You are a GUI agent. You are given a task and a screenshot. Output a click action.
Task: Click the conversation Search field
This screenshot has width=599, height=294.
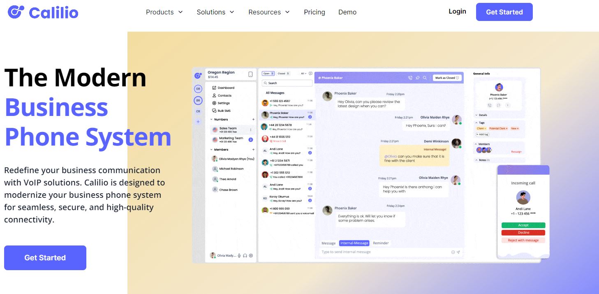tap(287, 83)
